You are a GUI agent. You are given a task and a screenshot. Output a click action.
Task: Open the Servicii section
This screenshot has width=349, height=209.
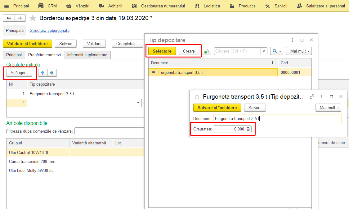pos(276,6)
